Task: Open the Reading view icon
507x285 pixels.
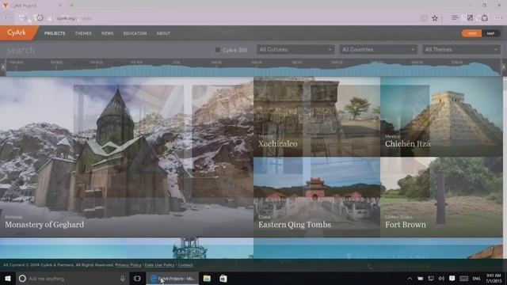Action: tap(424, 18)
